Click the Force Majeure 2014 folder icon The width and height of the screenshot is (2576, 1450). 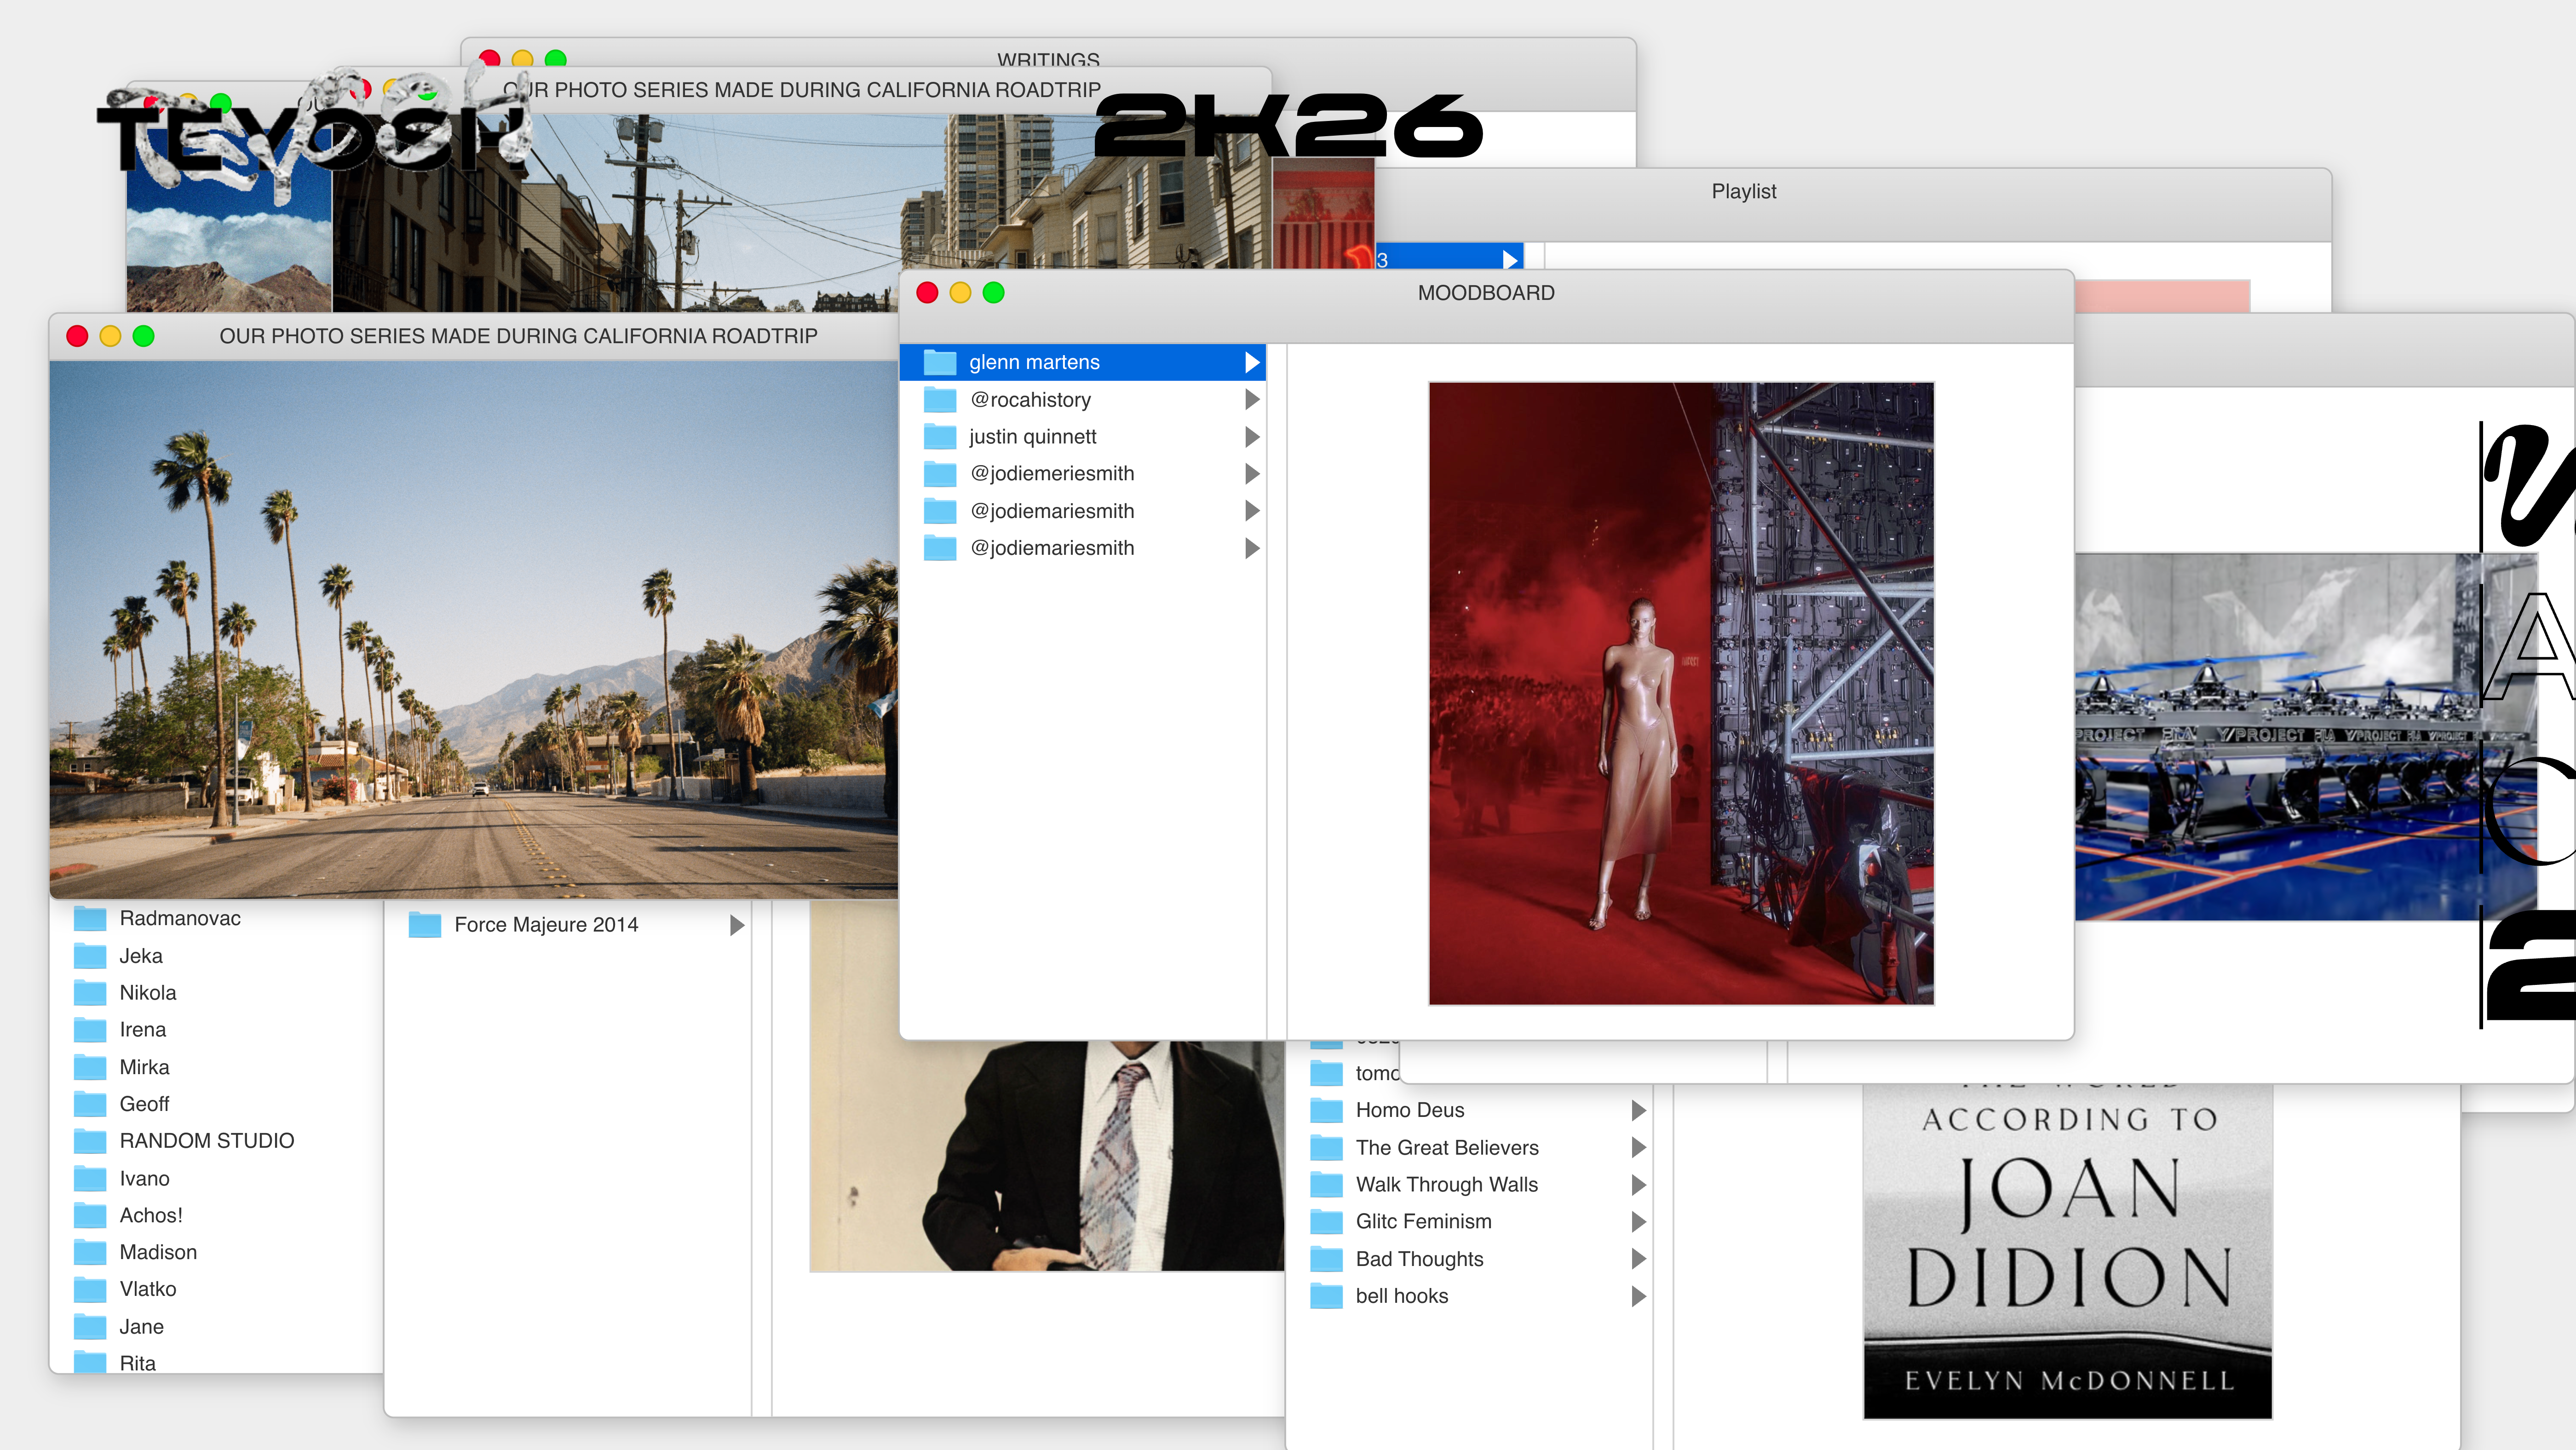[x=425, y=925]
